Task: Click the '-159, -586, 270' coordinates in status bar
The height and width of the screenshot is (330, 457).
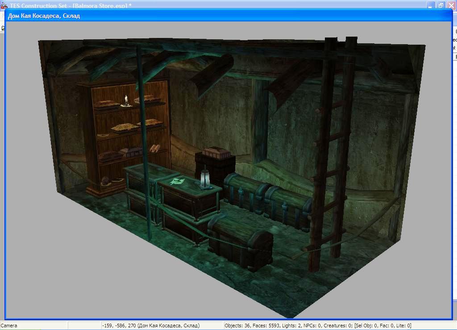Action: point(119,326)
